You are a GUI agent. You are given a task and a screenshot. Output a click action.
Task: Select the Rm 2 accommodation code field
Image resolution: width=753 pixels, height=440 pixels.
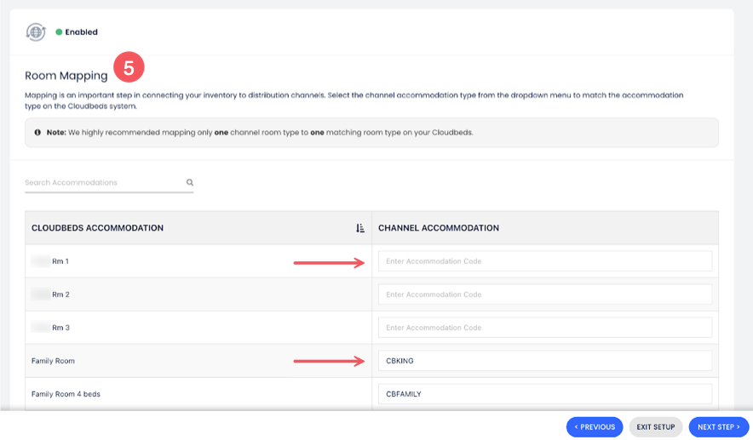click(544, 294)
